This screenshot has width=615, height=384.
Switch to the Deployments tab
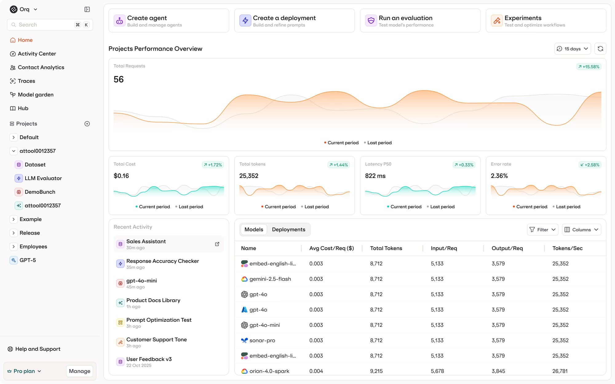point(288,229)
